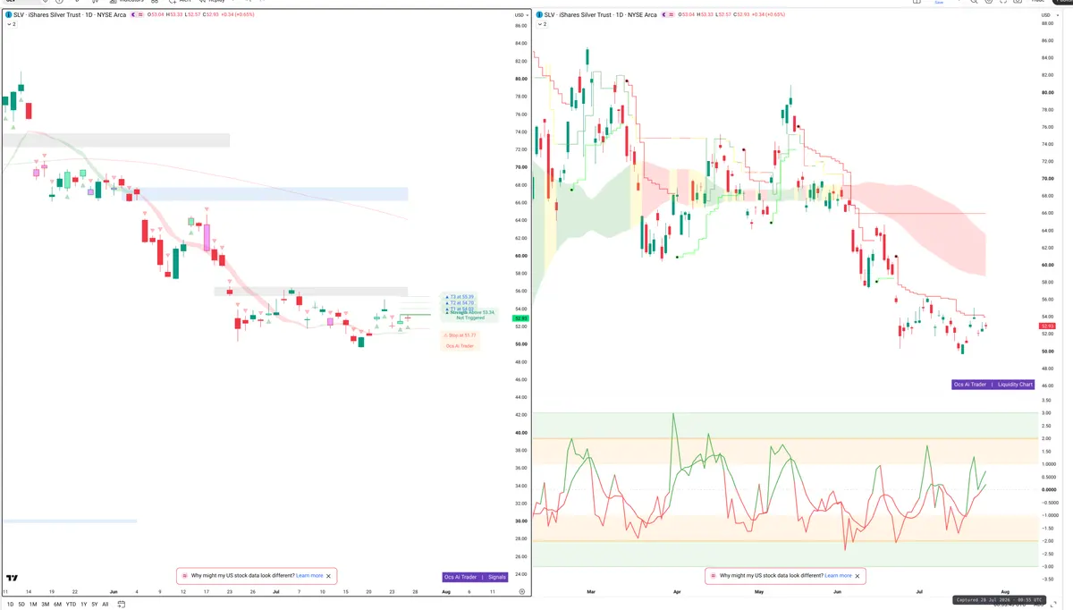
Task: Dismiss the right chart data notice
Action: click(858, 576)
